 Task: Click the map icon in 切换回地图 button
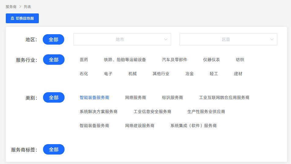coord(13,18)
